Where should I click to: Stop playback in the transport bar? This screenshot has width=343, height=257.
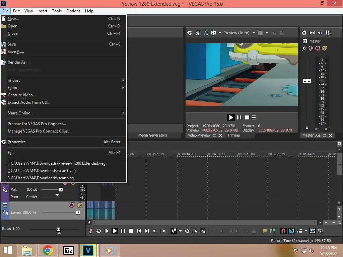(131, 231)
